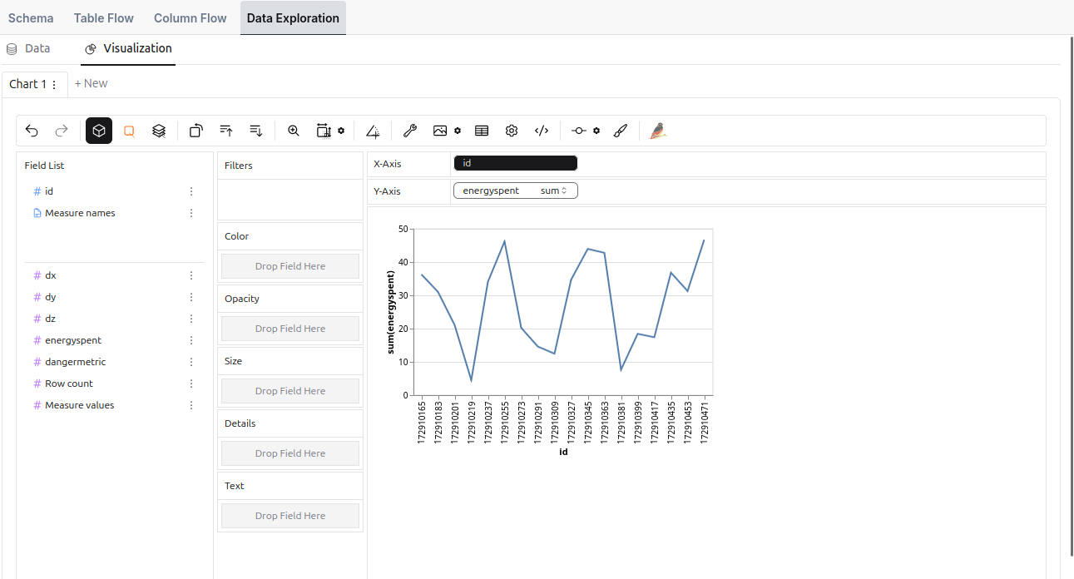Click + New to add chart
Viewport: 1074px width, 579px height.
tap(91, 83)
